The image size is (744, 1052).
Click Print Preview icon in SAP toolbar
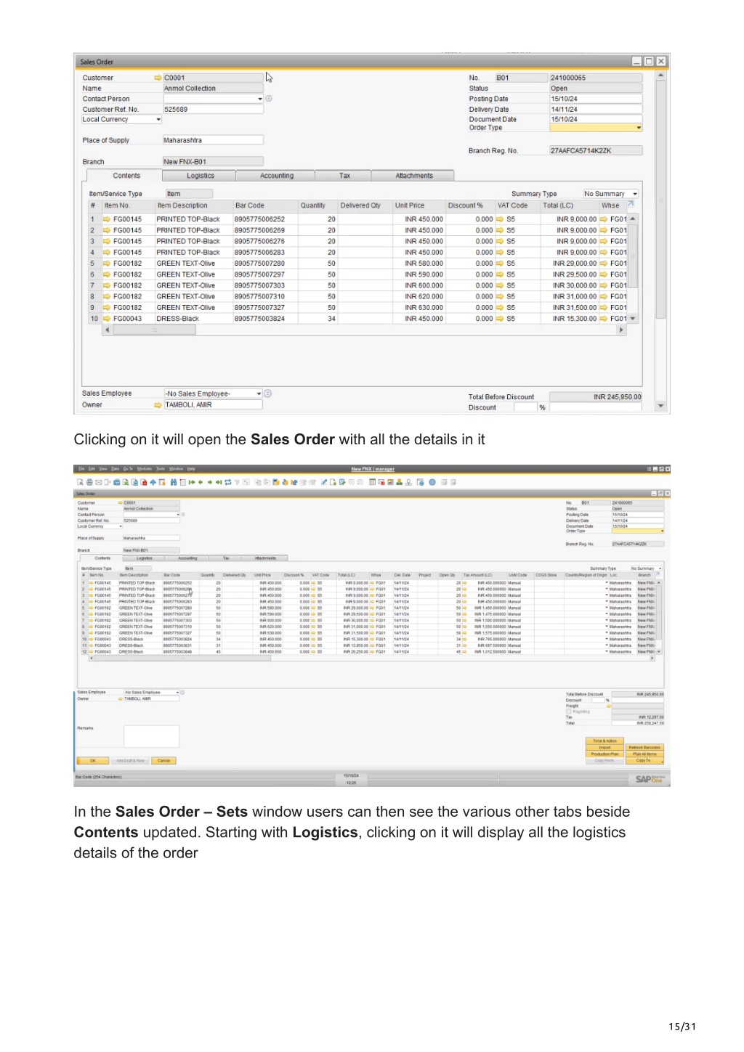tap(79, 482)
